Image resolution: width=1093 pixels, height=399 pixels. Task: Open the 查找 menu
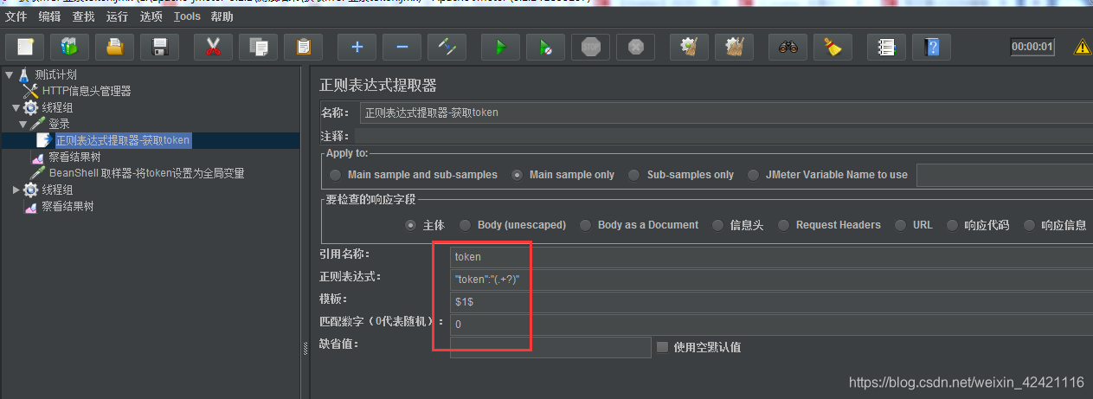84,16
